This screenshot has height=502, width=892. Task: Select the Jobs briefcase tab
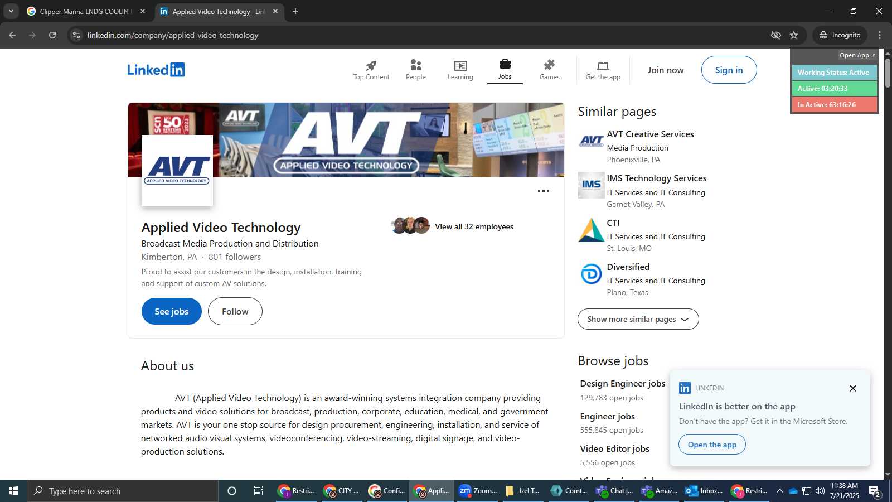point(505,70)
